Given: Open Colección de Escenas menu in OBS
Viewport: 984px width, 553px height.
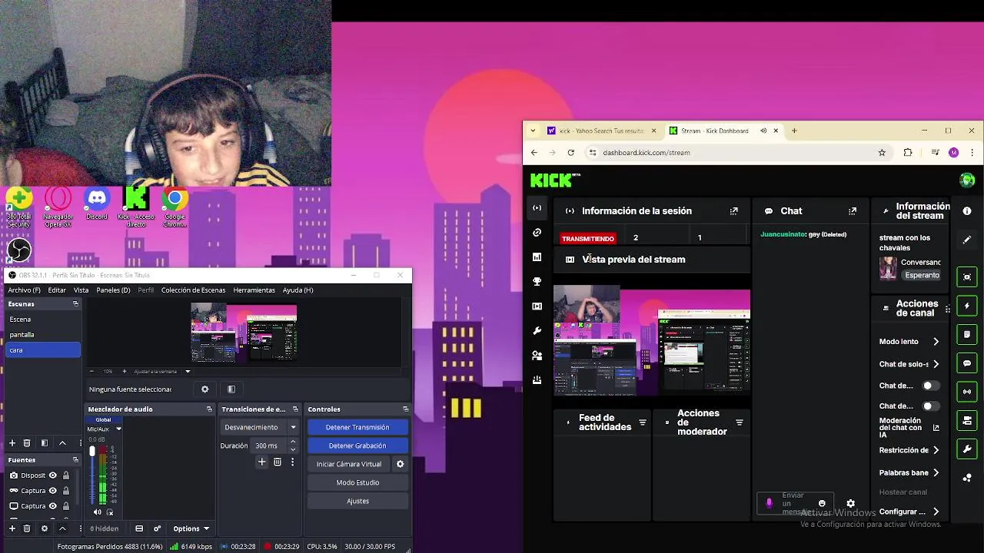Looking at the screenshot, I should pyautogui.click(x=193, y=290).
